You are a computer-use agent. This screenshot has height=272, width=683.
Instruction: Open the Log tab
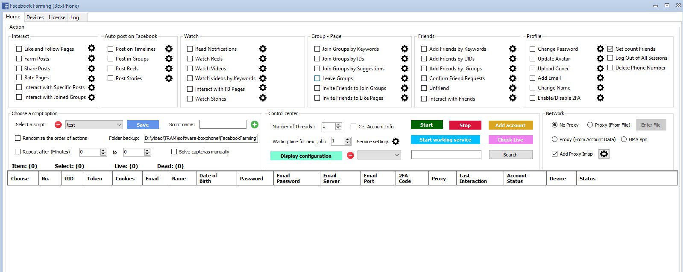(x=75, y=17)
